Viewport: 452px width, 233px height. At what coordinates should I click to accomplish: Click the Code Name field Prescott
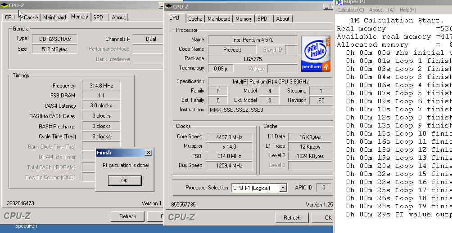click(232, 50)
